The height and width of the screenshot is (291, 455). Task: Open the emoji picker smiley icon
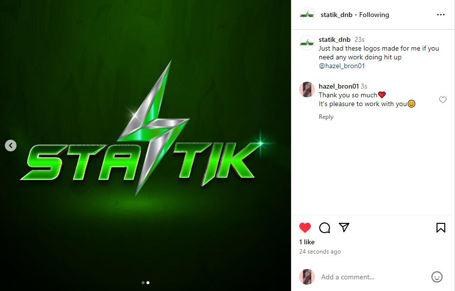tap(437, 277)
